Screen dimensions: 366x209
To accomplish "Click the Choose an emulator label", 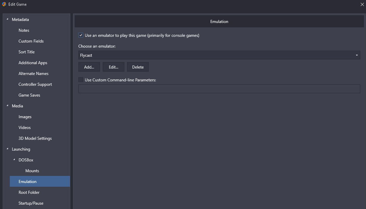I will pyautogui.click(x=97, y=46).
